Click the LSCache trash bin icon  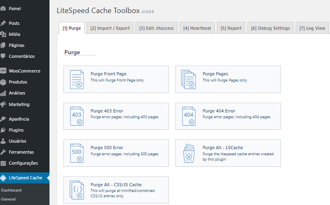pyautogui.click(x=189, y=153)
